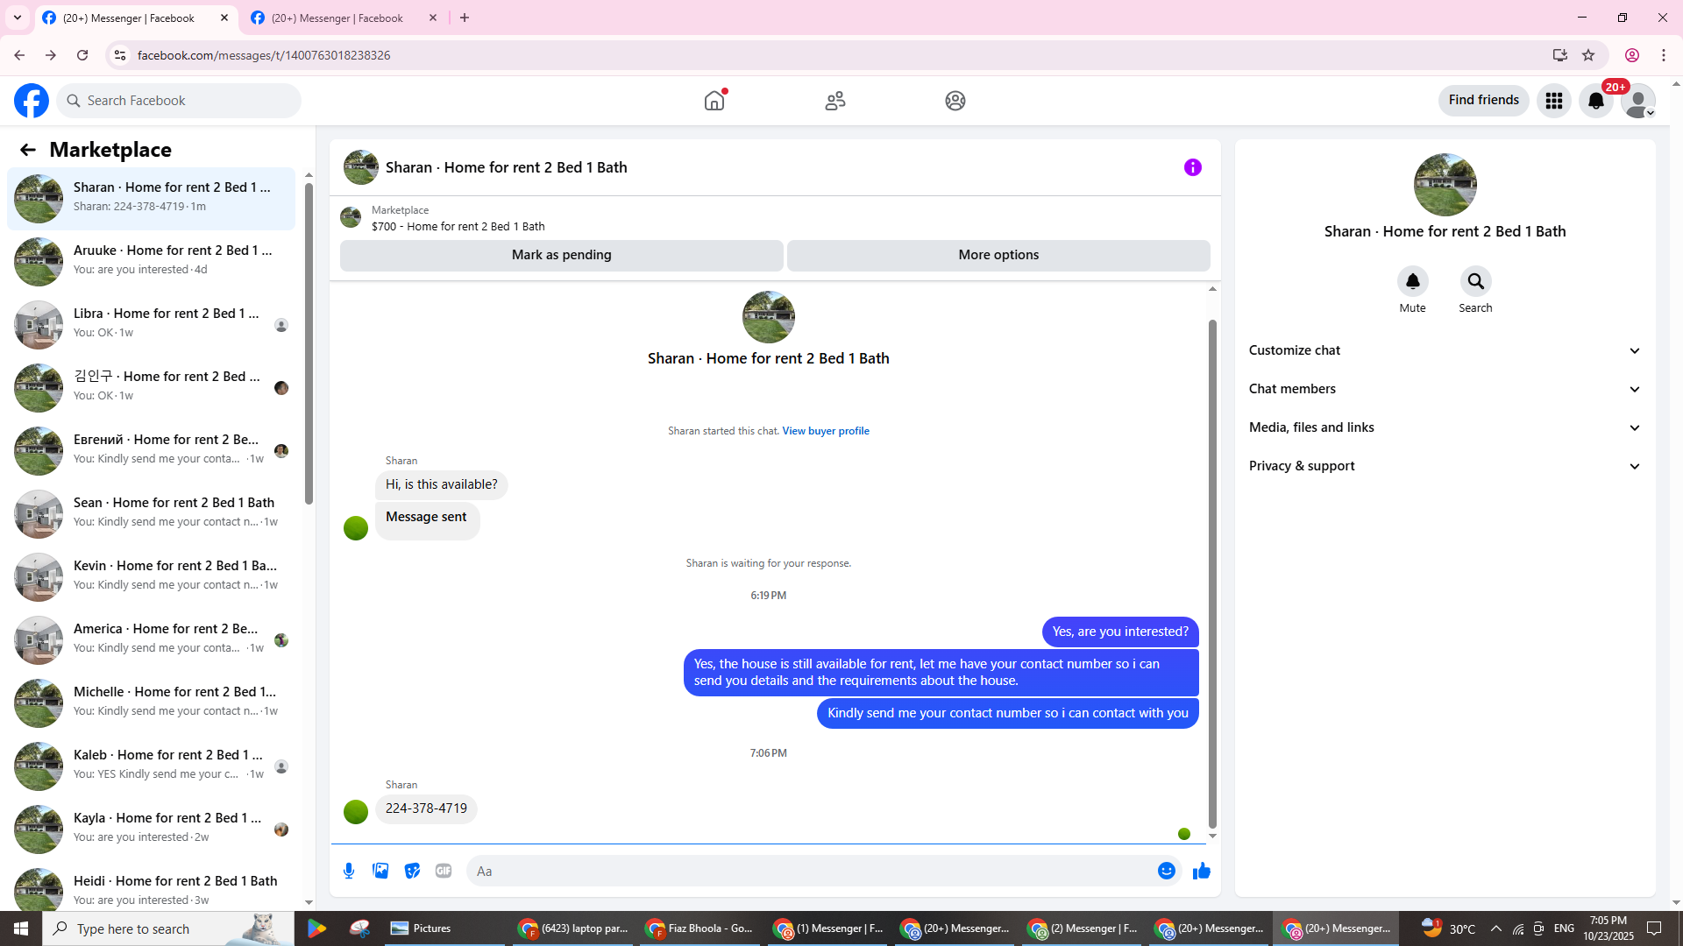Open the Facebook Home tab
Image resolution: width=1683 pixels, height=946 pixels.
714,101
